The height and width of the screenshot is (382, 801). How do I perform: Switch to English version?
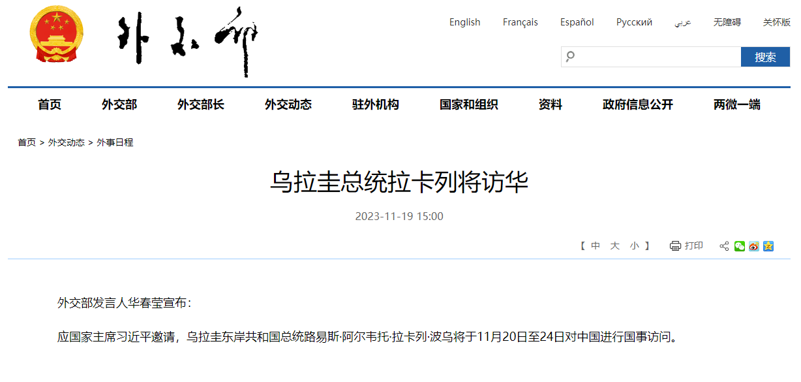pyautogui.click(x=464, y=22)
